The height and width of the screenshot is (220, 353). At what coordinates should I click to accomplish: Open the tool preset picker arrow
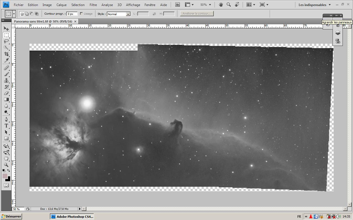(14, 14)
